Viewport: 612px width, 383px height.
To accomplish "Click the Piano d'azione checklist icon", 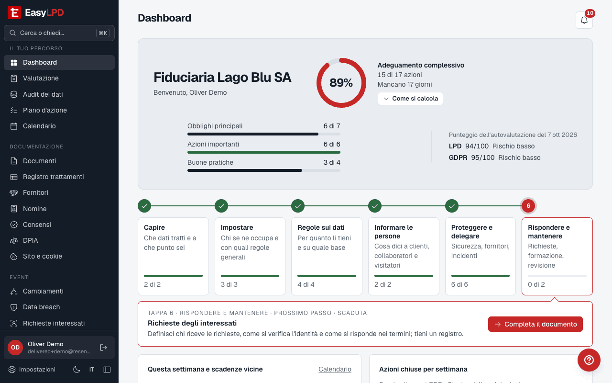I will [14, 110].
